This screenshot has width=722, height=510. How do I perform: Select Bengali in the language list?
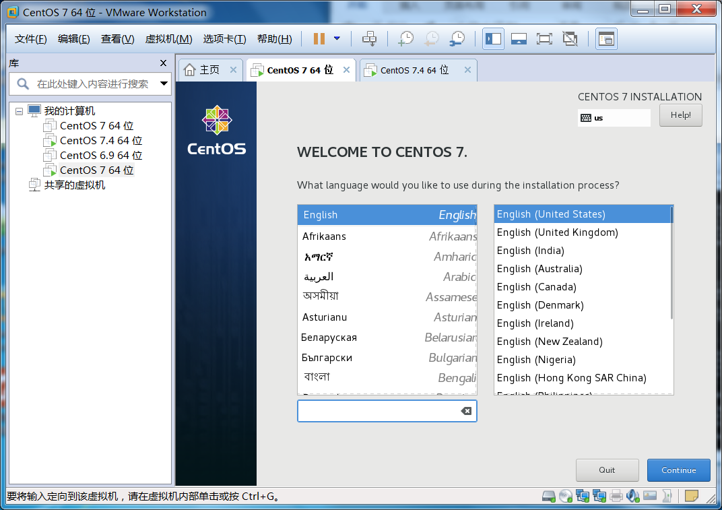(387, 378)
